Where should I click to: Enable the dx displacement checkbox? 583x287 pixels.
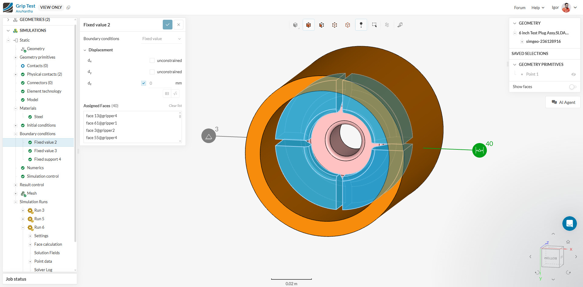(x=152, y=60)
